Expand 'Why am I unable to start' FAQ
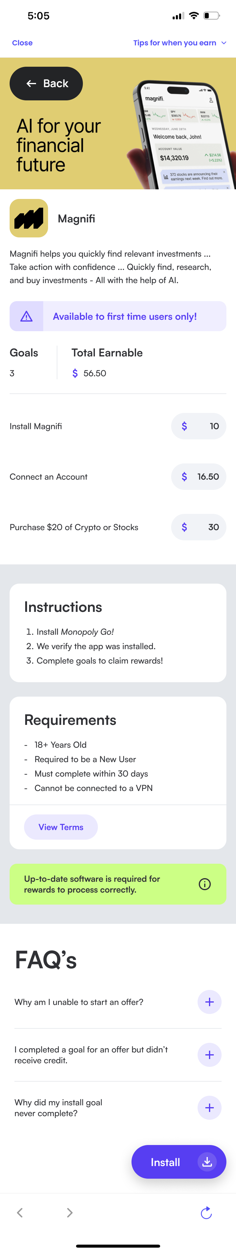This screenshot has height=1252, width=236. click(209, 1002)
